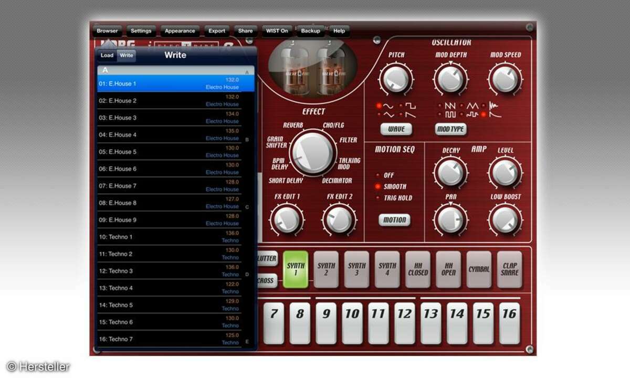
Task: Select the Synth 2 part
Action: click(326, 269)
